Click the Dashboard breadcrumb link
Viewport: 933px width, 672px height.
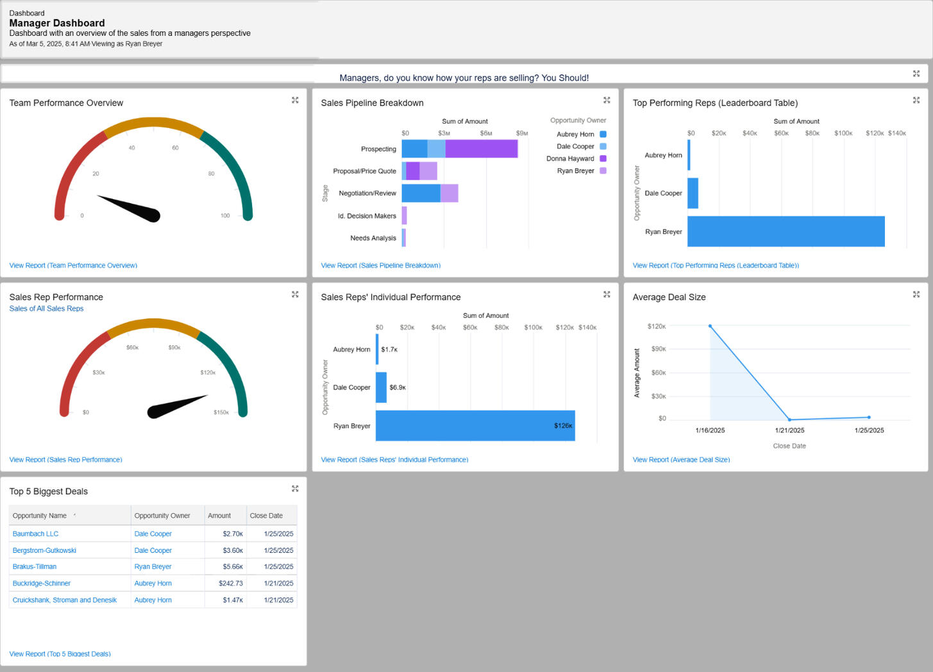click(26, 13)
